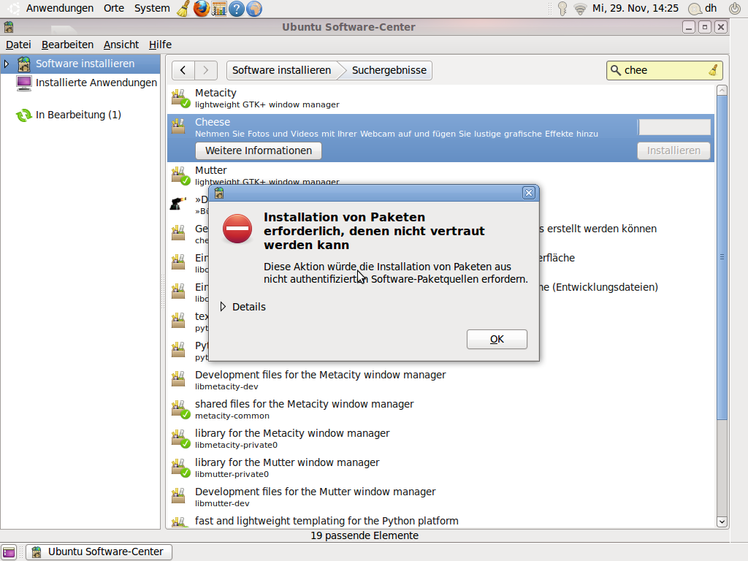Open the Hilfe menu
748x561 pixels.
(160, 45)
